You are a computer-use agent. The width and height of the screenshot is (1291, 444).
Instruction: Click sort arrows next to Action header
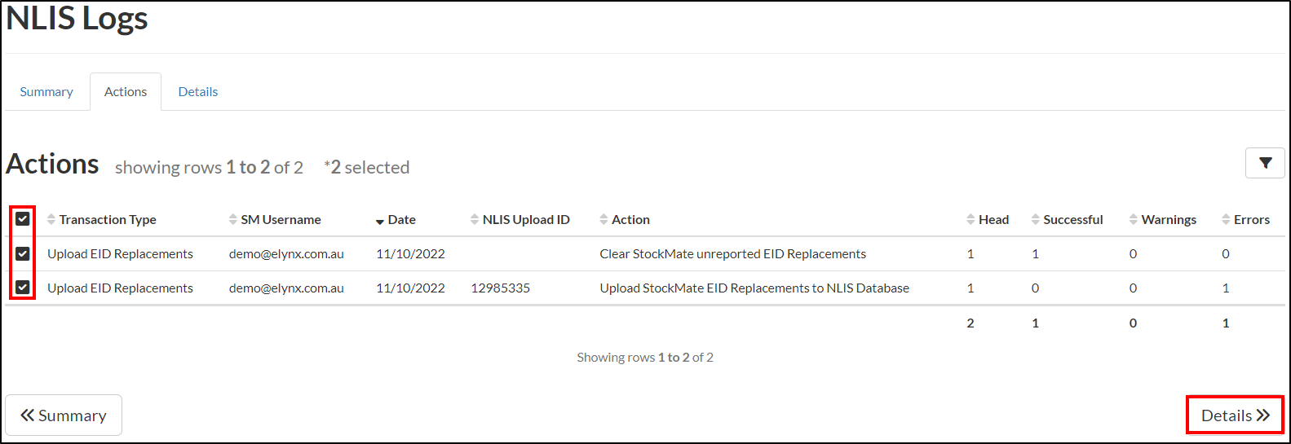coord(603,220)
